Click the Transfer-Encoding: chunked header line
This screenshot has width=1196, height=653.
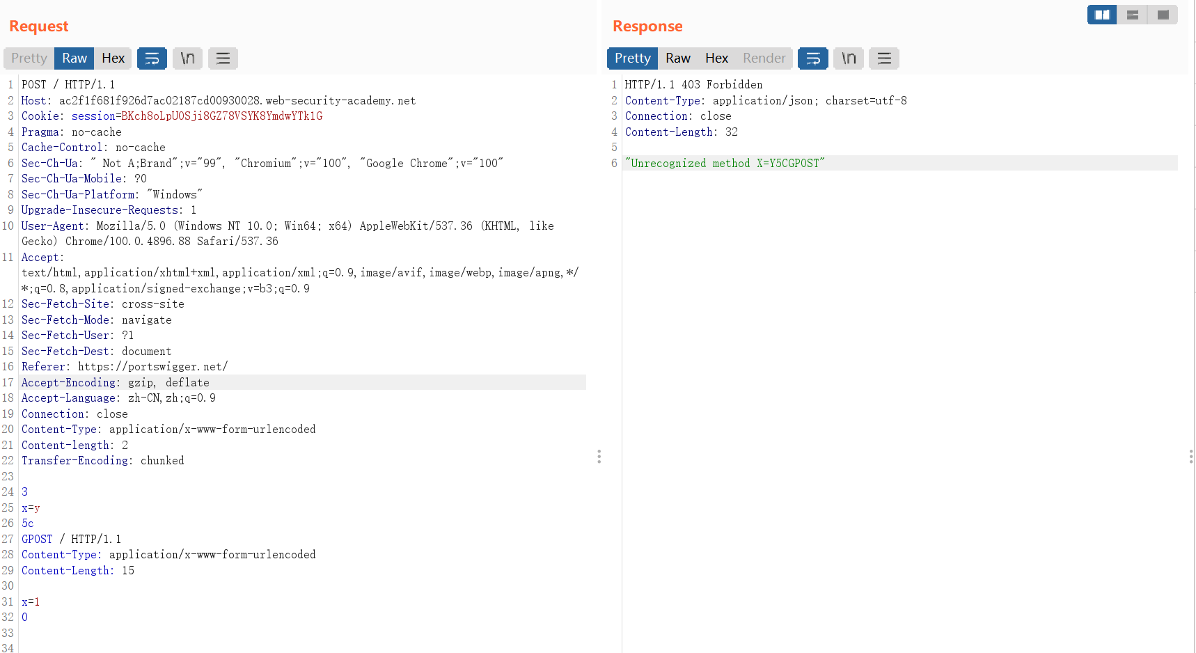(x=103, y=461)
